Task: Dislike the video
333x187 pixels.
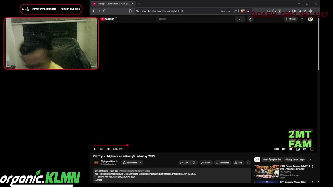Action: click(194, 163)
